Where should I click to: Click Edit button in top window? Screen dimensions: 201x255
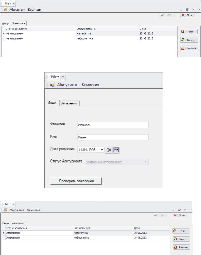click(x=189, y=32)
